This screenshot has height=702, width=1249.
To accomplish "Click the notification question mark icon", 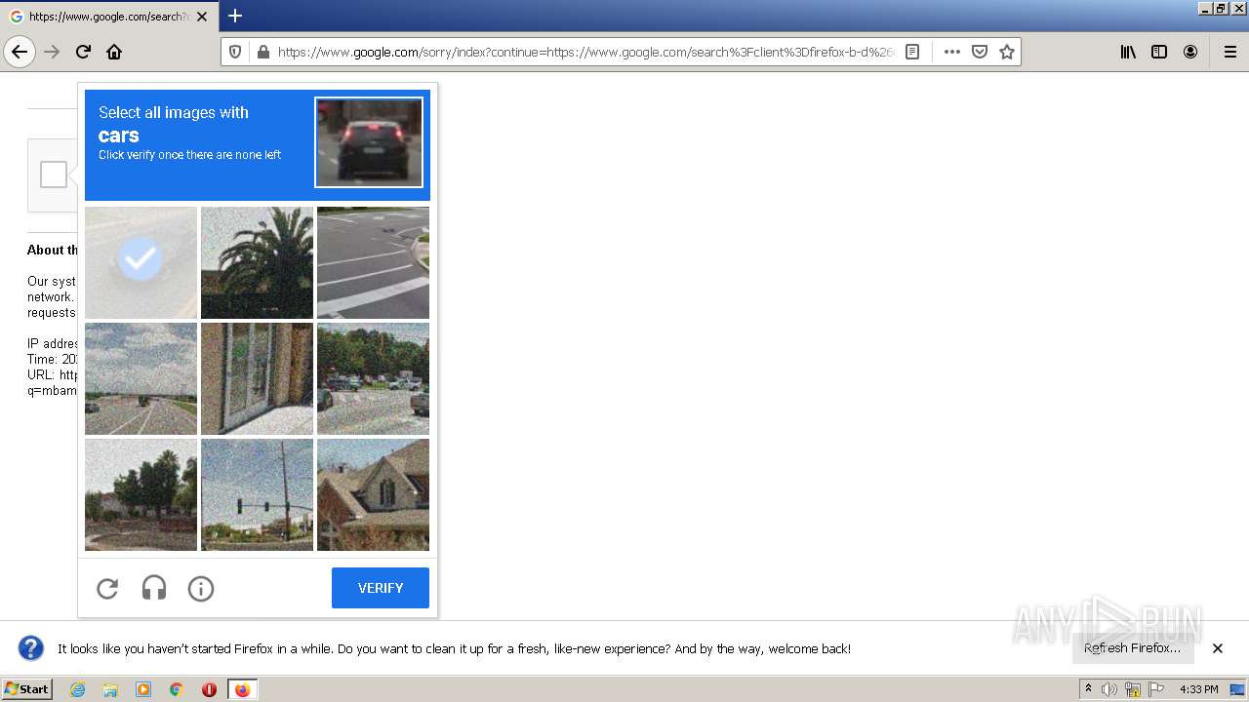I will [31, 648].
